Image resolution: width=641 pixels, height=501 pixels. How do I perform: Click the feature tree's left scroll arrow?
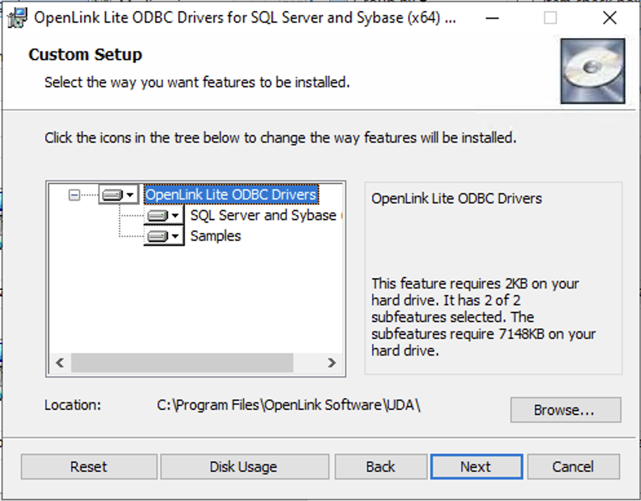(59, 363)
